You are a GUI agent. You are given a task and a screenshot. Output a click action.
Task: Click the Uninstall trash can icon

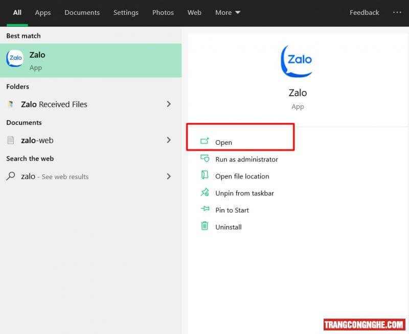coord(204,226)
